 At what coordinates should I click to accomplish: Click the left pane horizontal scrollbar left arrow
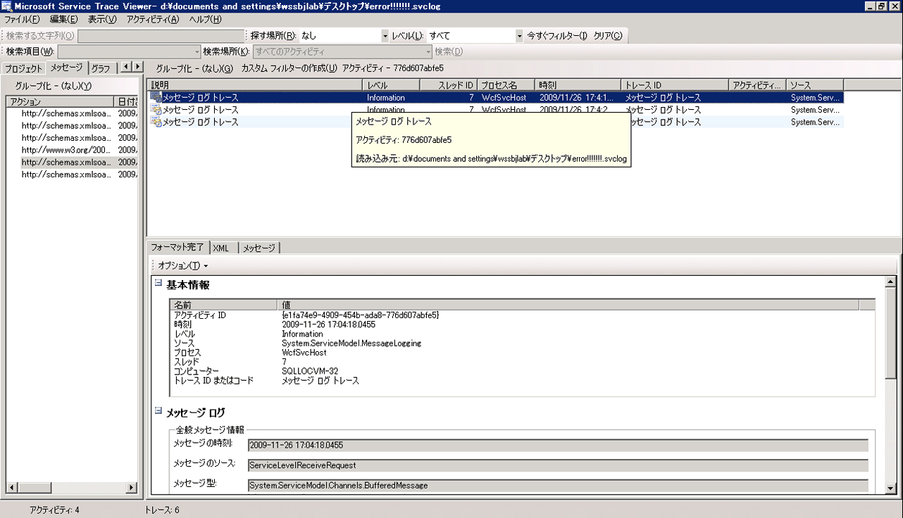[12, 487]
